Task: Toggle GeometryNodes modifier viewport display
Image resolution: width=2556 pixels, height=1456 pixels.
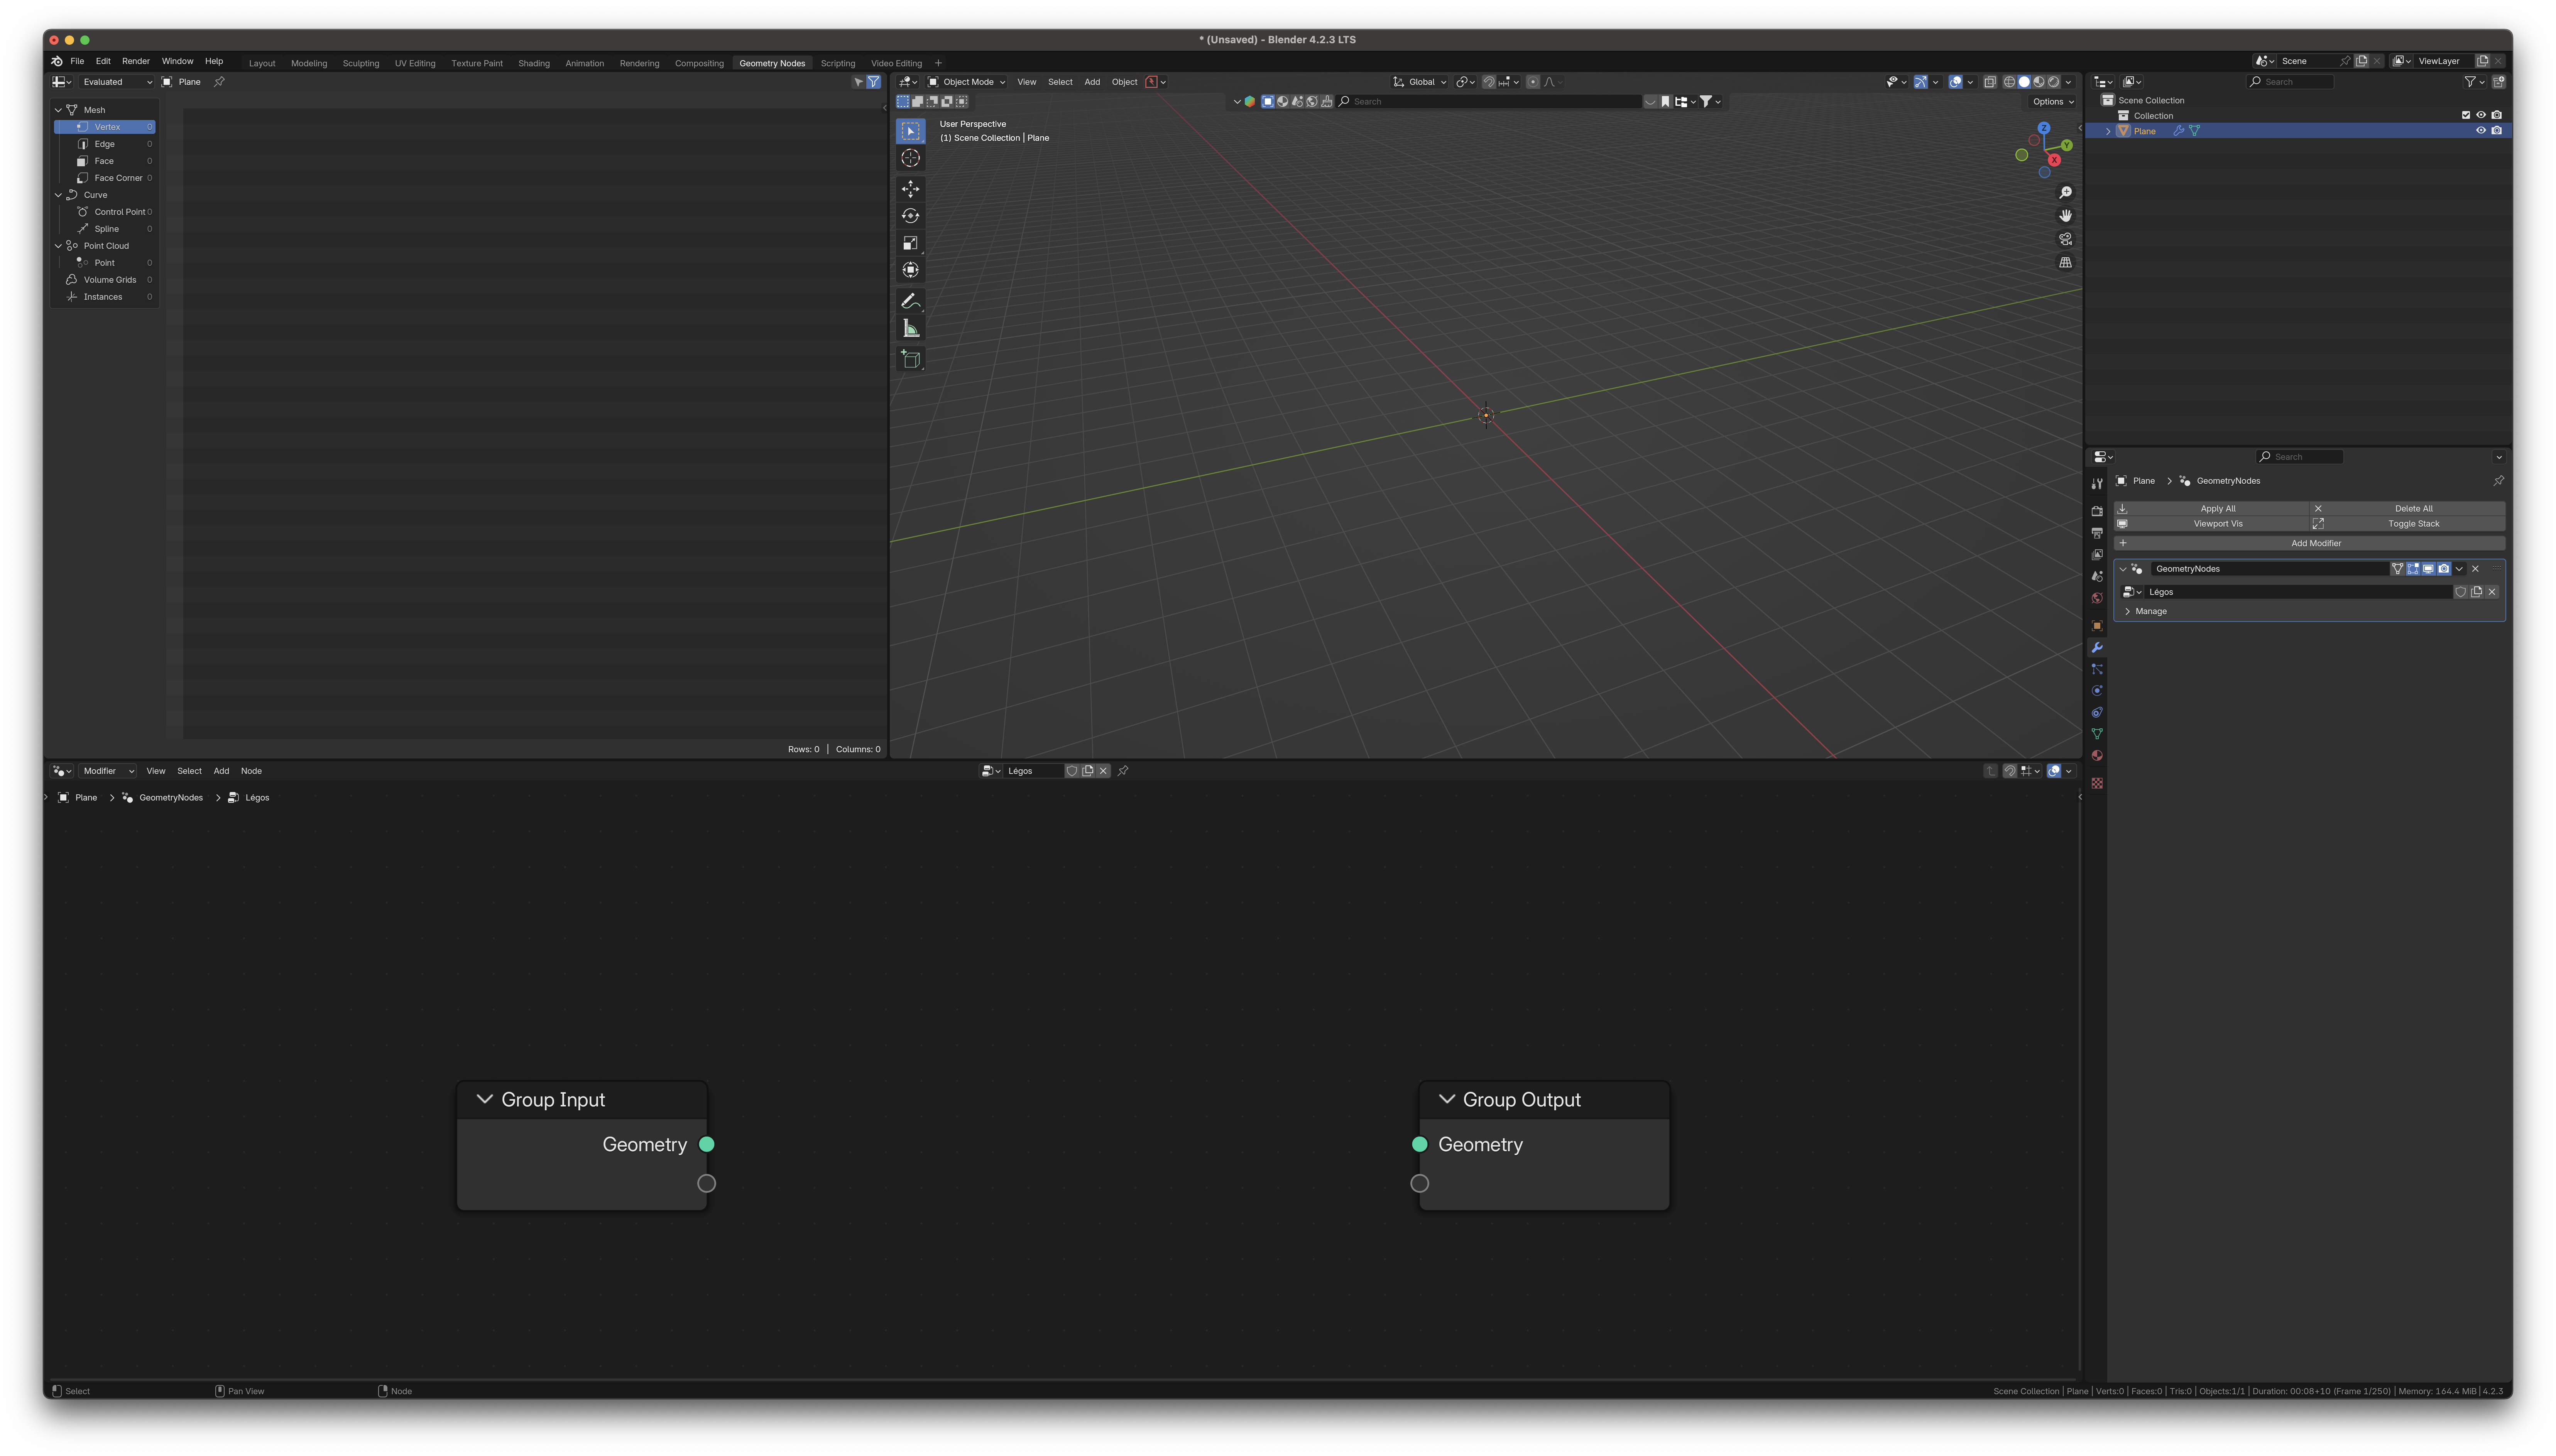Action: point(2428,569)
